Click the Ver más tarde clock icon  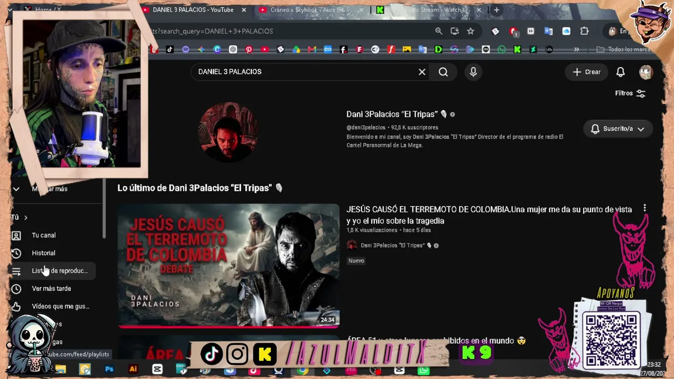(x=16, y=289)
